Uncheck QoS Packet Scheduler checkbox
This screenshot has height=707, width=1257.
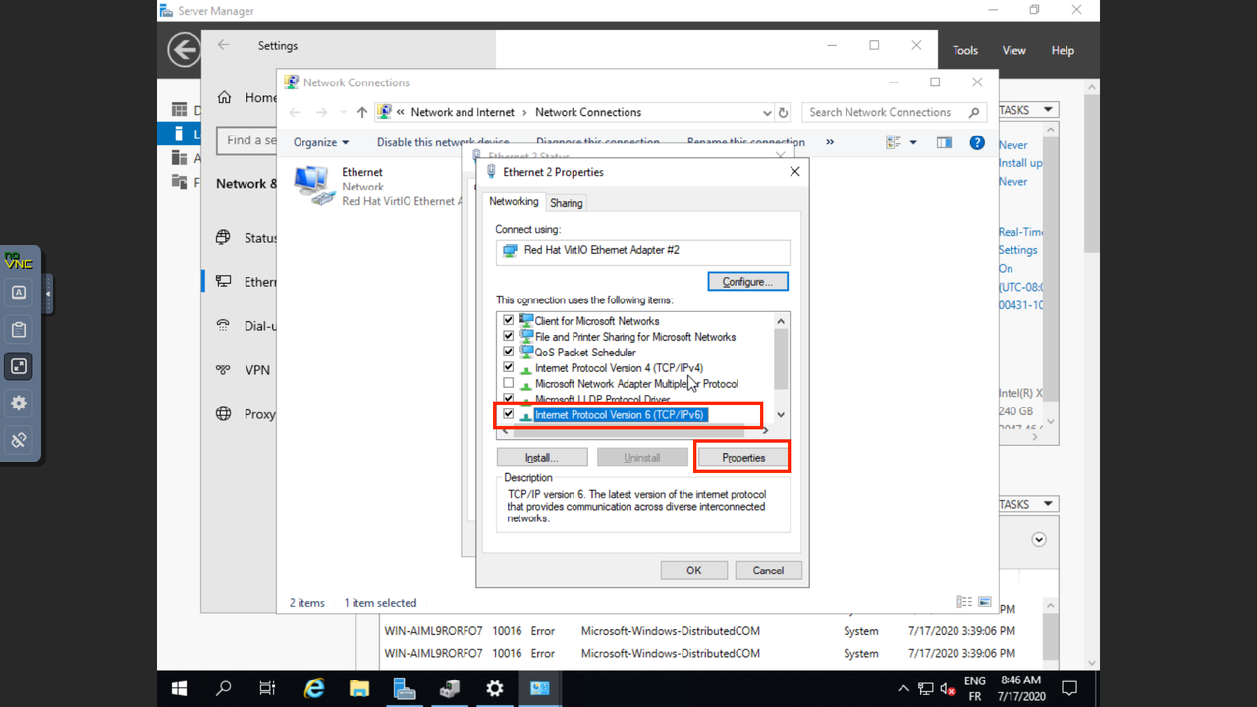pos(509,352)
